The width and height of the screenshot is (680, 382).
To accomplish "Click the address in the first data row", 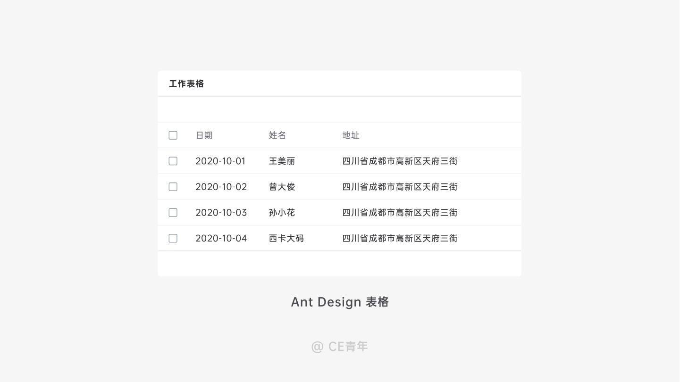I will coord(400,161).
